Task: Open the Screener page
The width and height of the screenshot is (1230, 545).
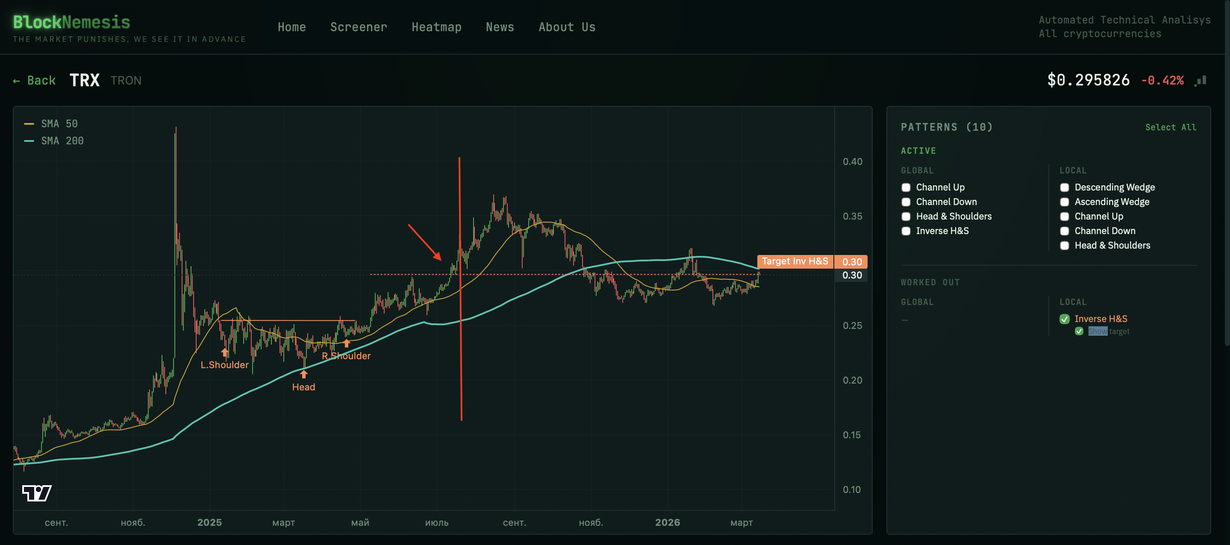Action: (359, 27)
